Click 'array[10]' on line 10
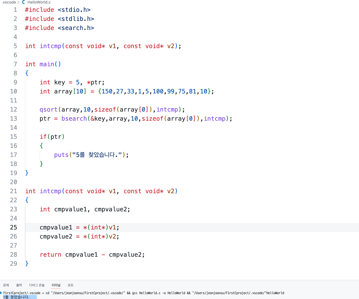 tap(70, 91)
